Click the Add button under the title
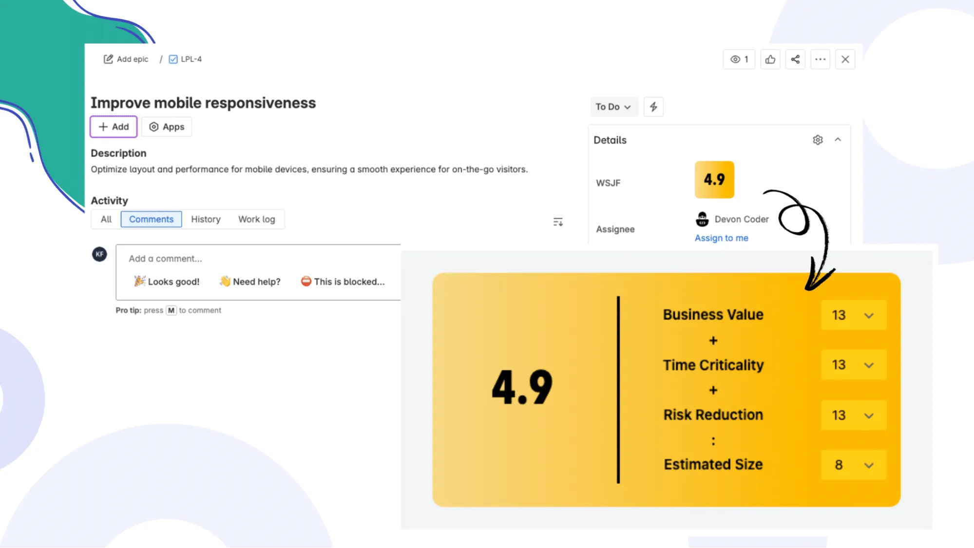 tap(114, 127)
